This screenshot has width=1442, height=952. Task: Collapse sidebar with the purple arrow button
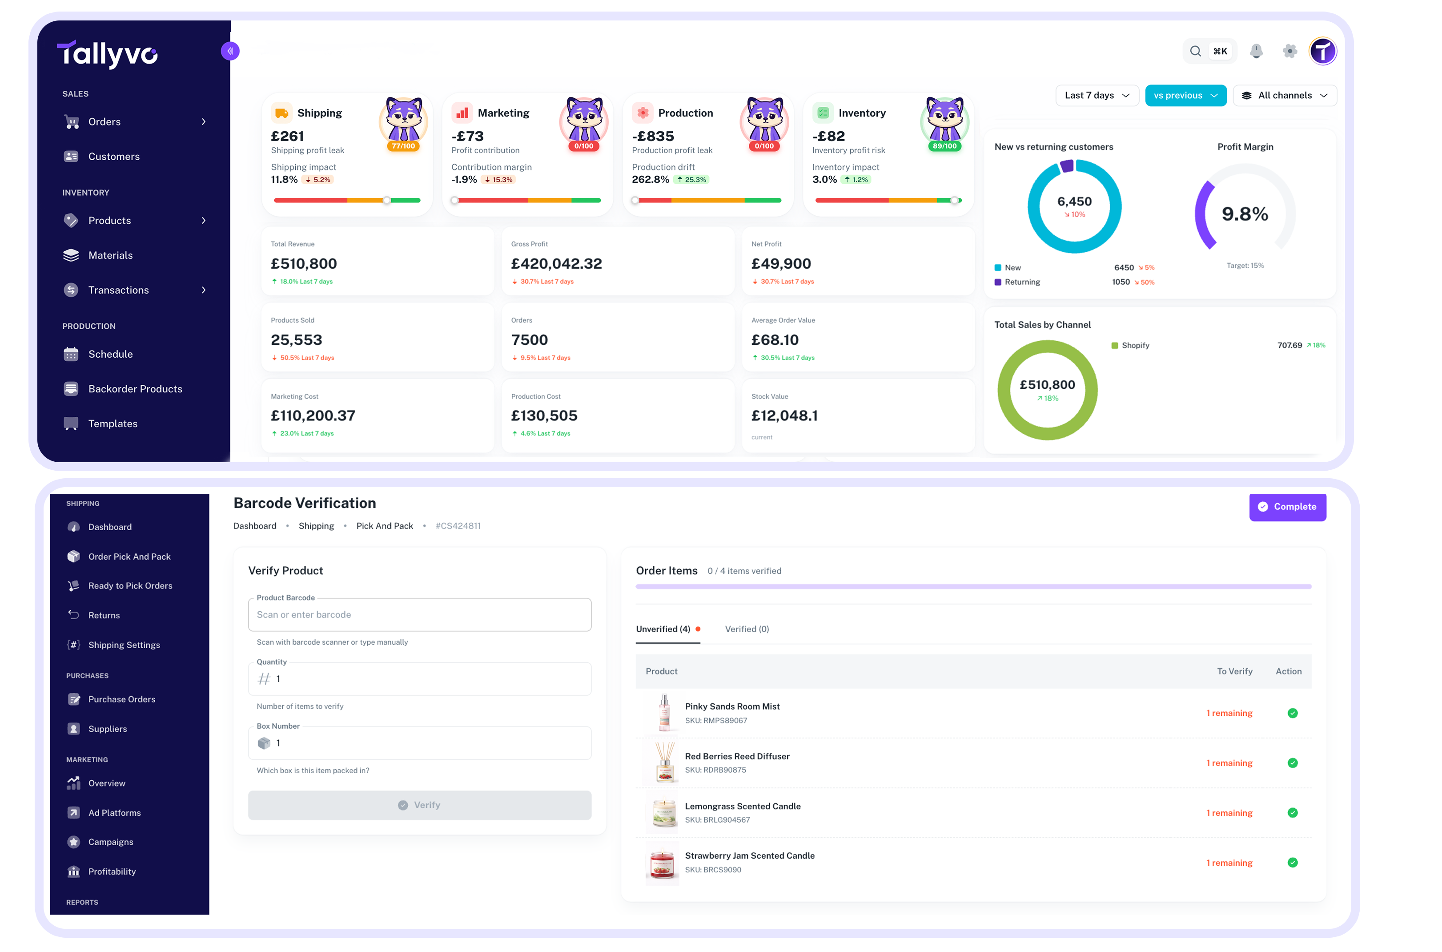230,51
